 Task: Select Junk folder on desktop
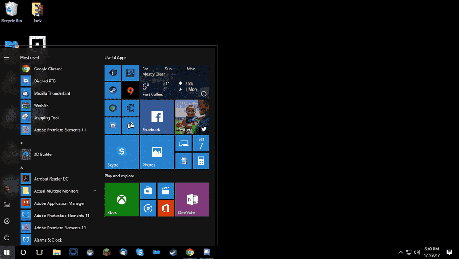coord(37,12)
